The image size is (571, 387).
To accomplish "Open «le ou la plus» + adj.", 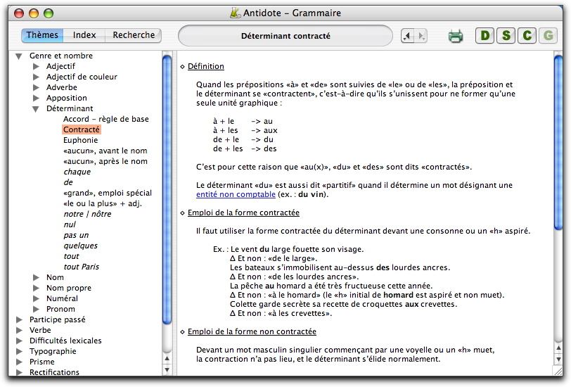I will 103,204.
